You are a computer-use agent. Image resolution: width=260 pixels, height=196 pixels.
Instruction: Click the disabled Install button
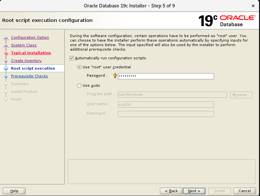click(220, 191)
